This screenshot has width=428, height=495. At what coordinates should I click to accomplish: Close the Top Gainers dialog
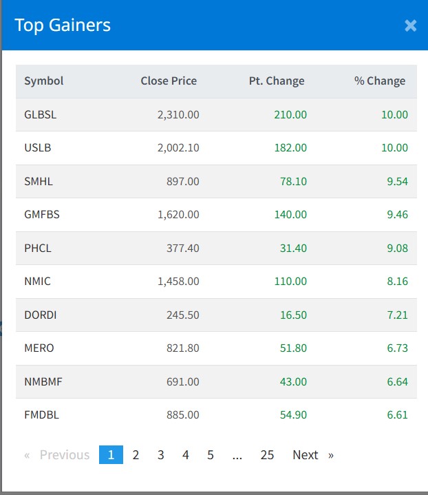(410, 26)
